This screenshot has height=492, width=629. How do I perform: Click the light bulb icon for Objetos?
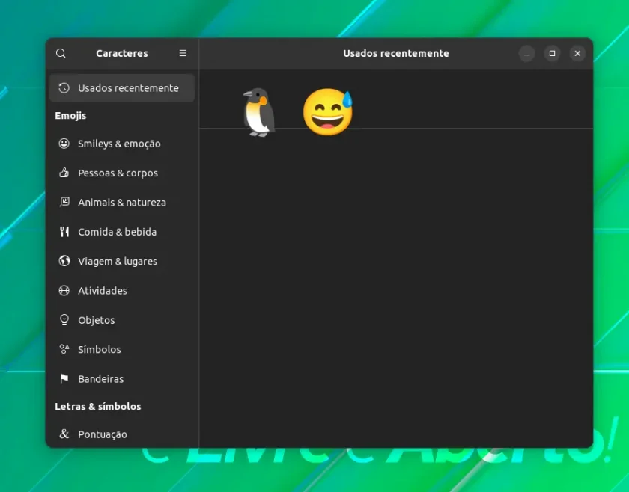64,320
